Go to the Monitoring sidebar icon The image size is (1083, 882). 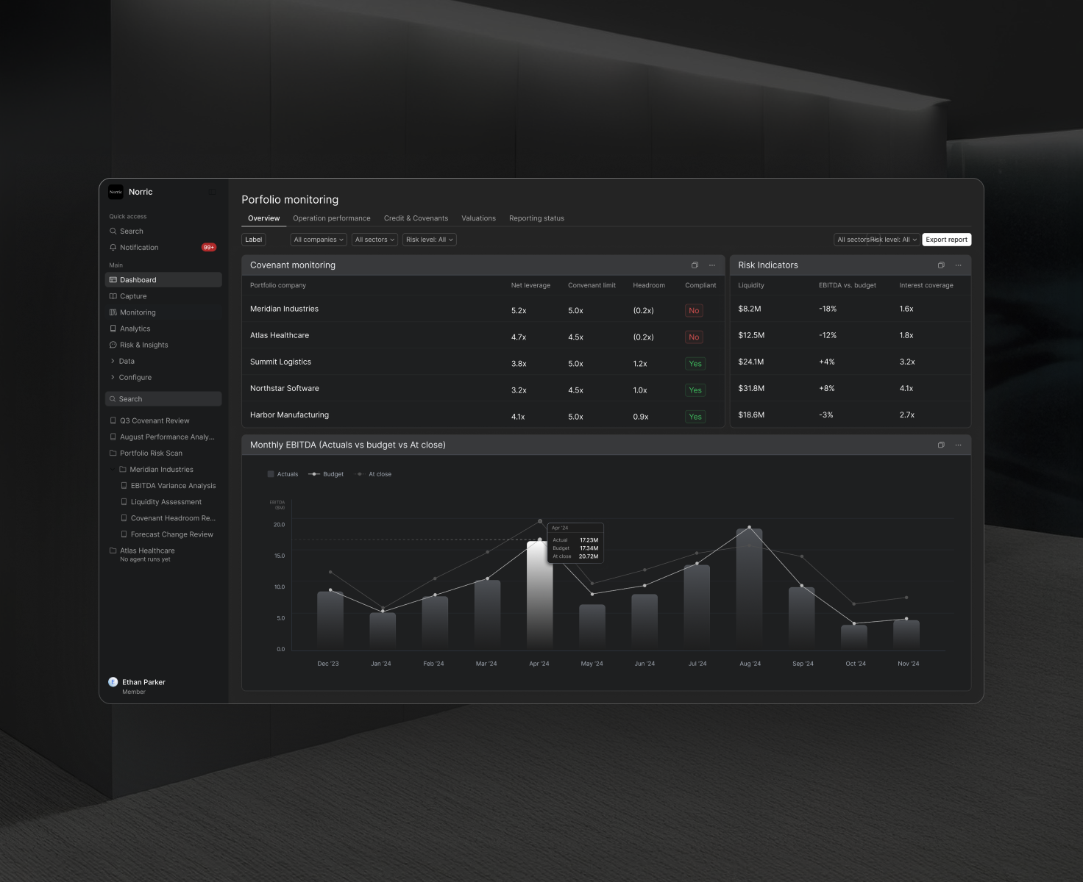(113, 312)
